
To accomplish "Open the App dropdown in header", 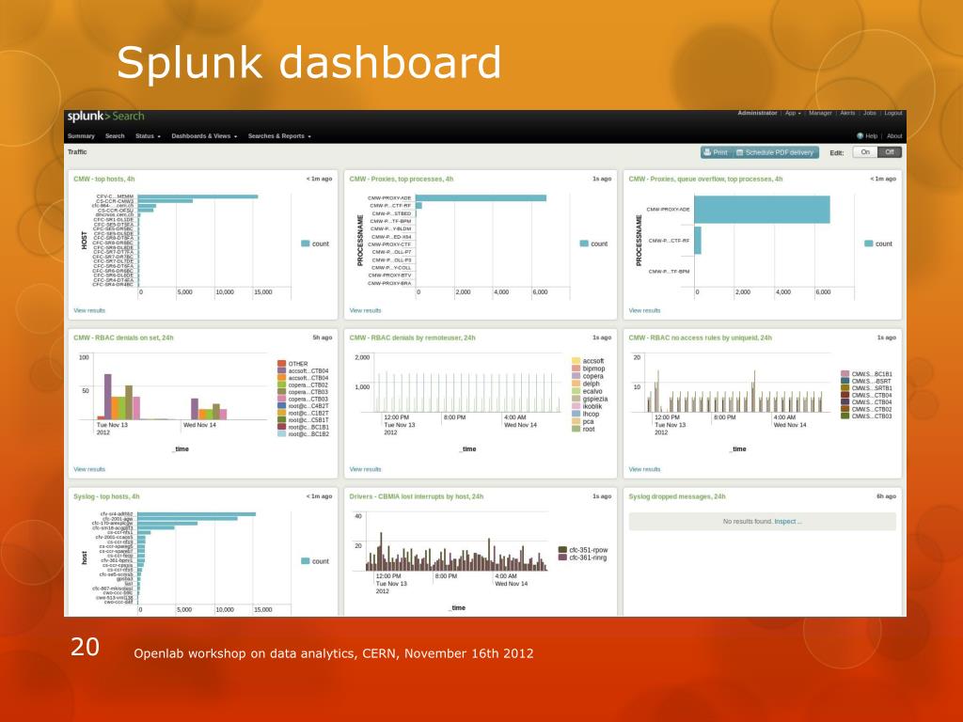I will coord(793,113).
